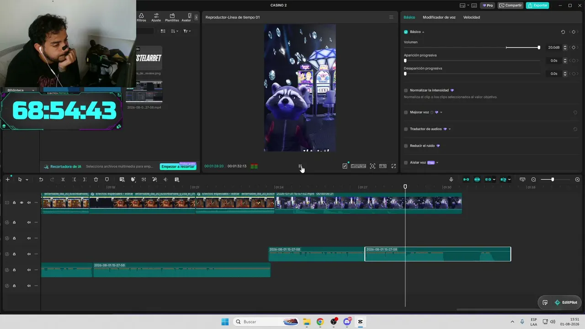The height and width of the screenshot is (329, 585).
Task: Select the highlighted 2026-08-01 15-27-58 audio clip
Action: pos(438,254)
